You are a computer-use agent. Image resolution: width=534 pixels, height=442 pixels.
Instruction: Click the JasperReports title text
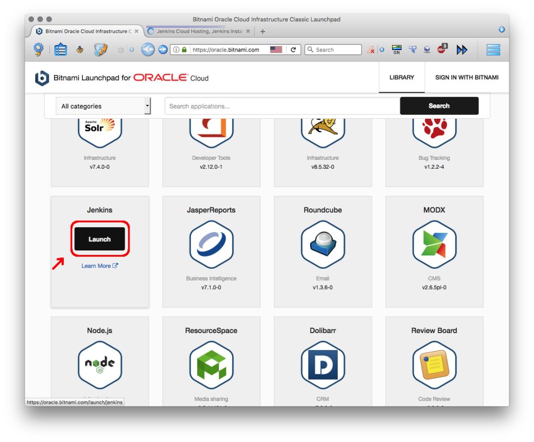(x=211, y=210)
